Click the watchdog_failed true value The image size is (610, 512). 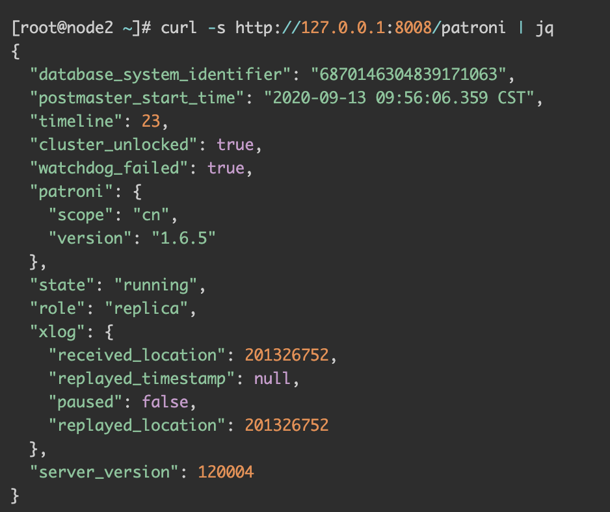click(226, 168)
